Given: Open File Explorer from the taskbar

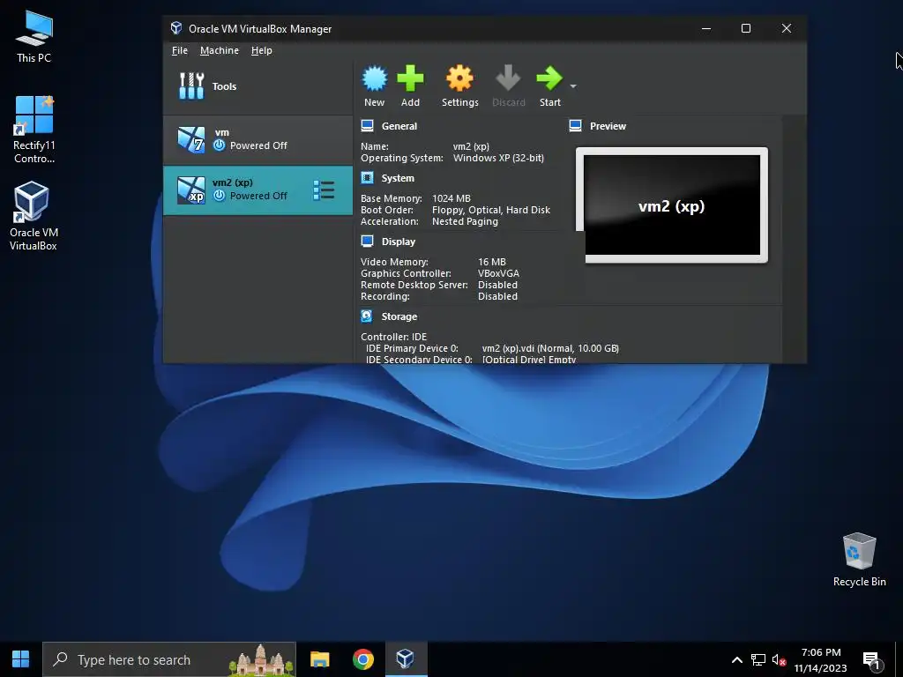Looking at the screenshot, I should 319,659.
